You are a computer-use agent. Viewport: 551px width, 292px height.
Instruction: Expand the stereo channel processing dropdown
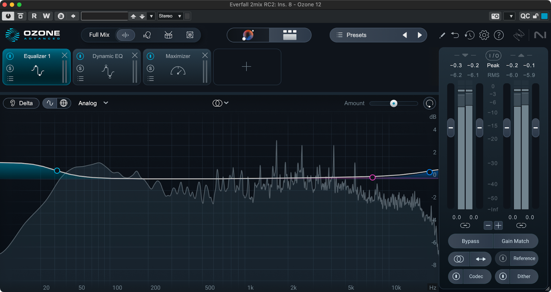221,103
